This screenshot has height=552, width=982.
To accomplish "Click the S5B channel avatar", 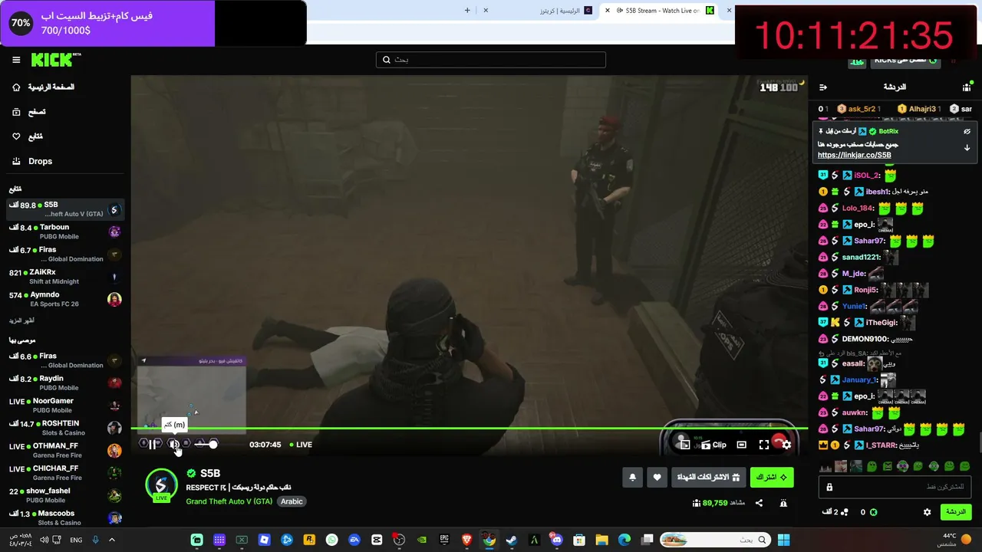I will [x=161, y=485].
